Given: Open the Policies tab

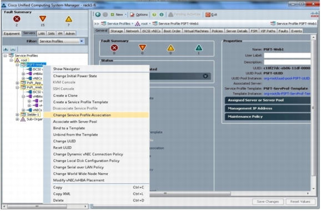Looking at the screenshot, I should (x=217, y=31).
